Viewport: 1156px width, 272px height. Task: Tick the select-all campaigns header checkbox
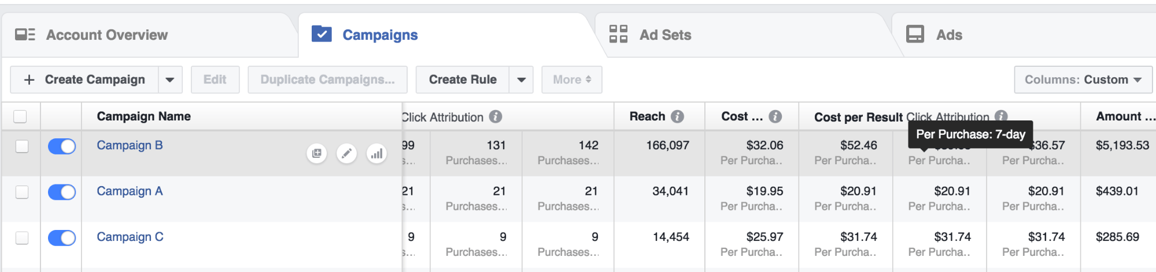coord(20,117)
